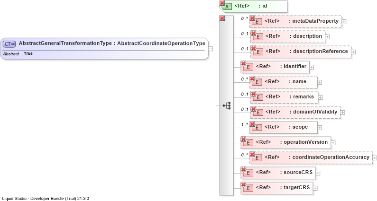Screen dimensions: 377x201
Task: Click the element icon of scope
Action: (x=257, y=127)
